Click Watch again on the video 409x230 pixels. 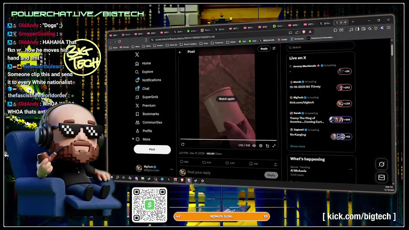pyautogui.click(x=227, y=99)
